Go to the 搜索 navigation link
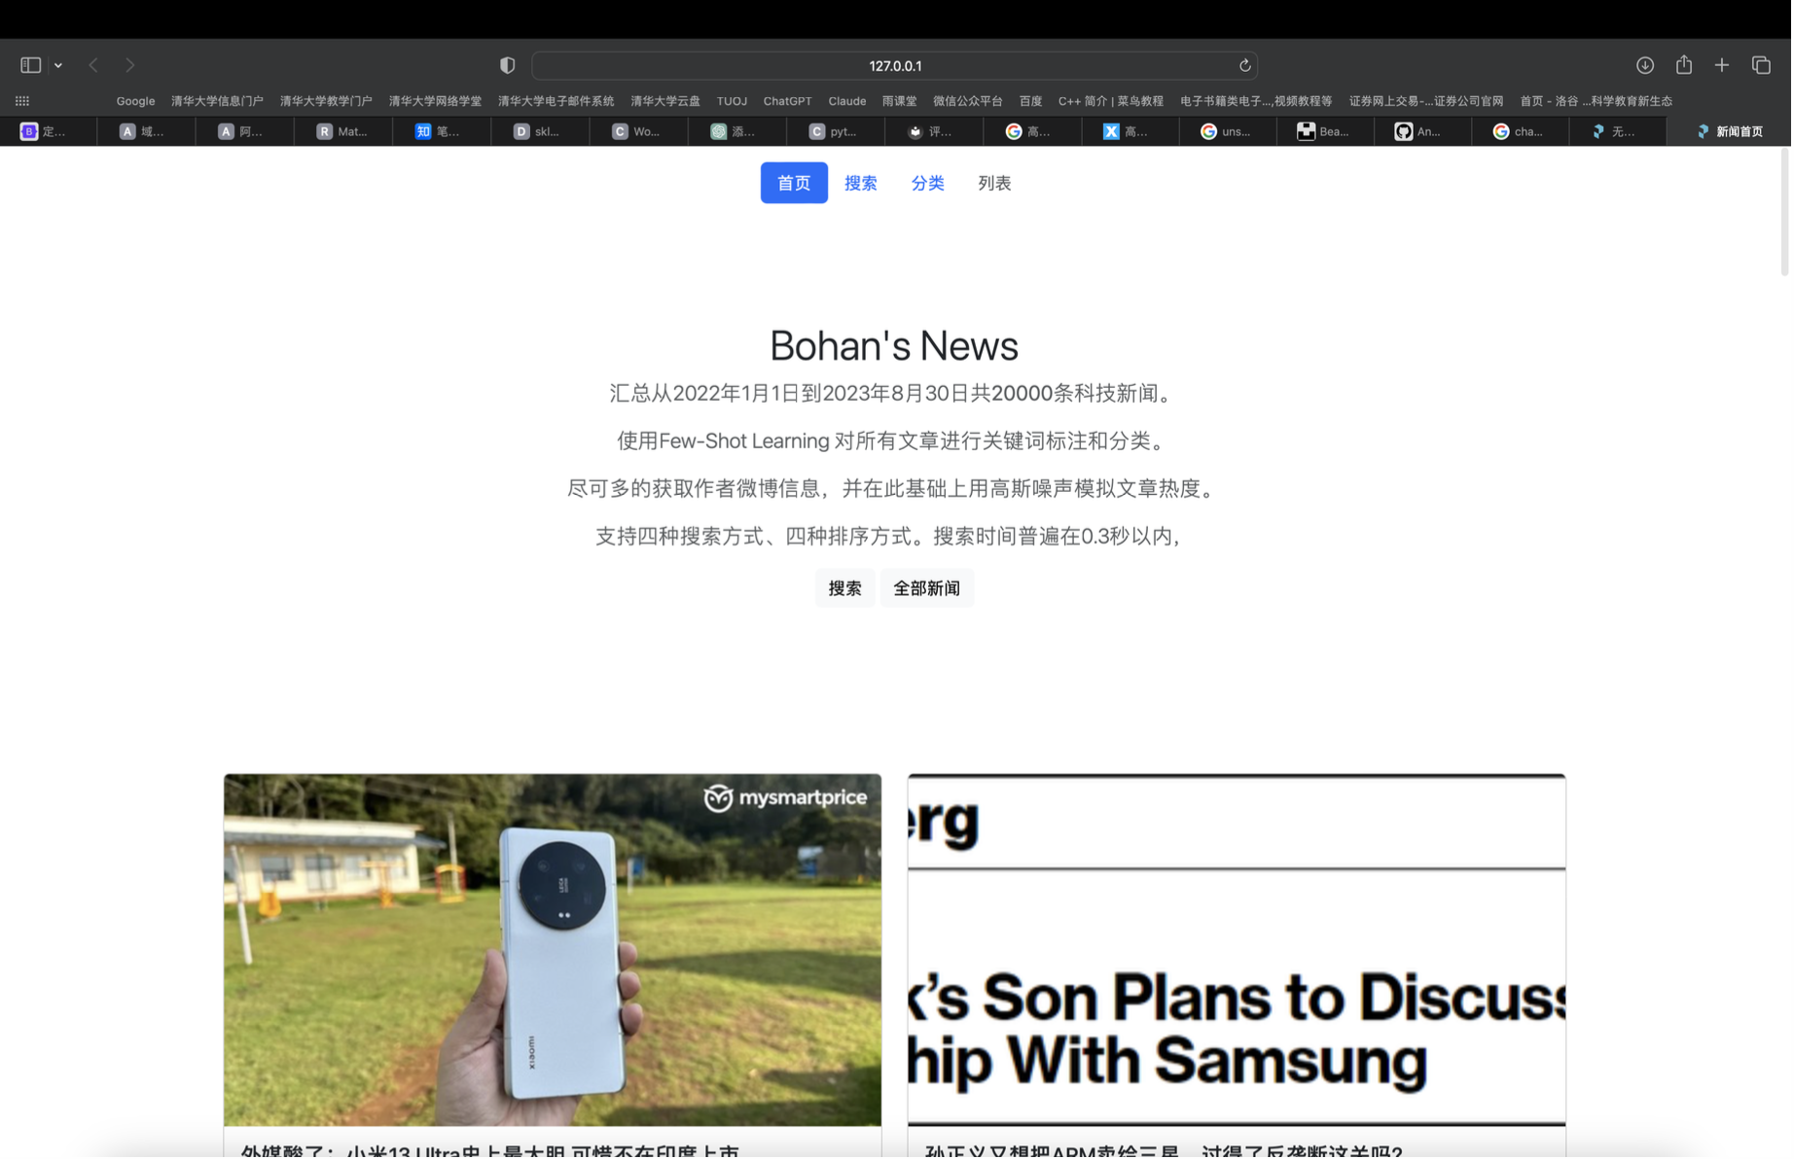Image resolution: width=1794 pixels, height=1159 pixels. pyautogui.click(x=860, y=183)
